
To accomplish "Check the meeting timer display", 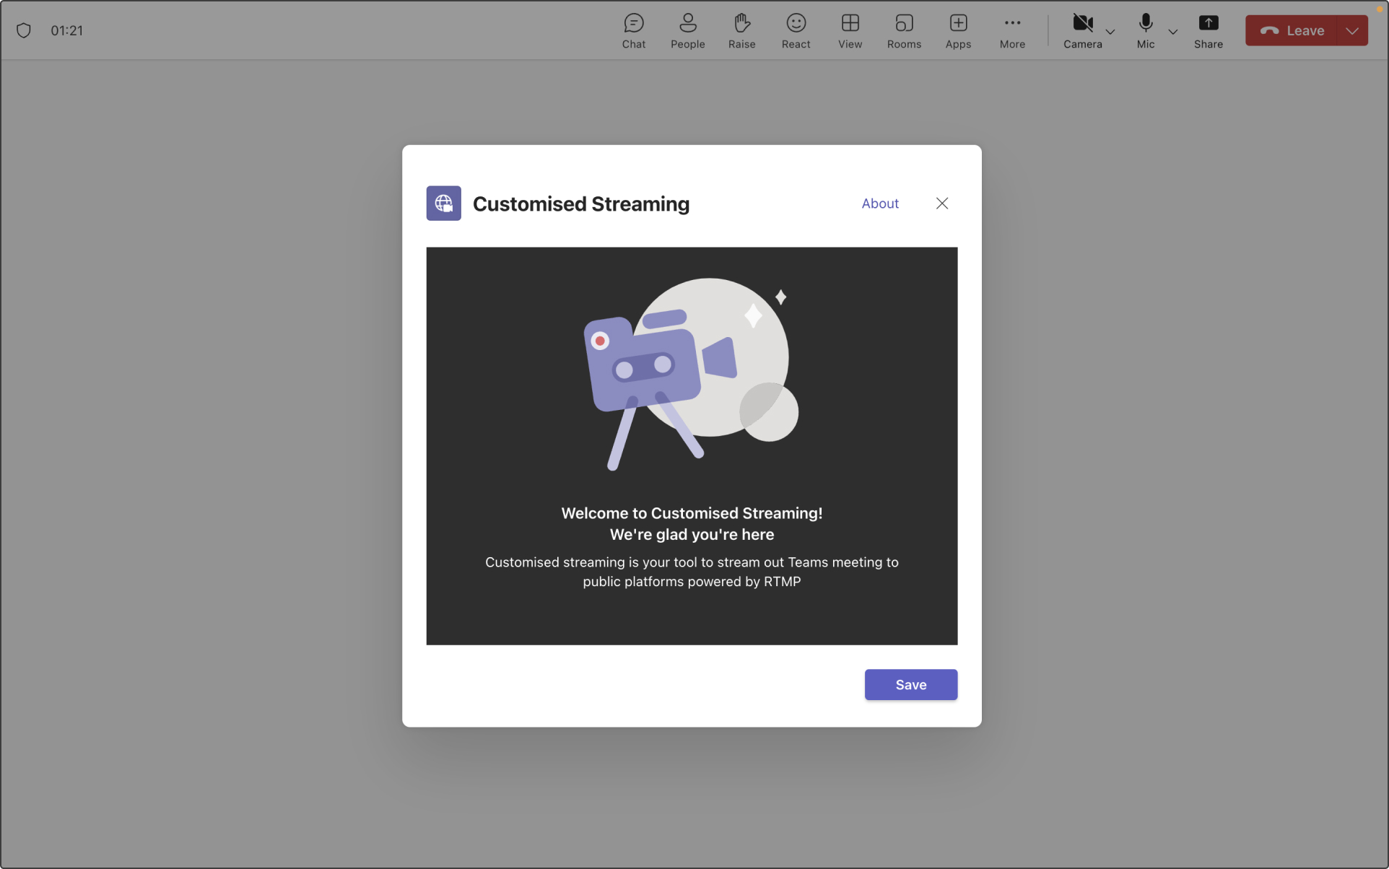I will pyautogui.click(x=66, y=29).
